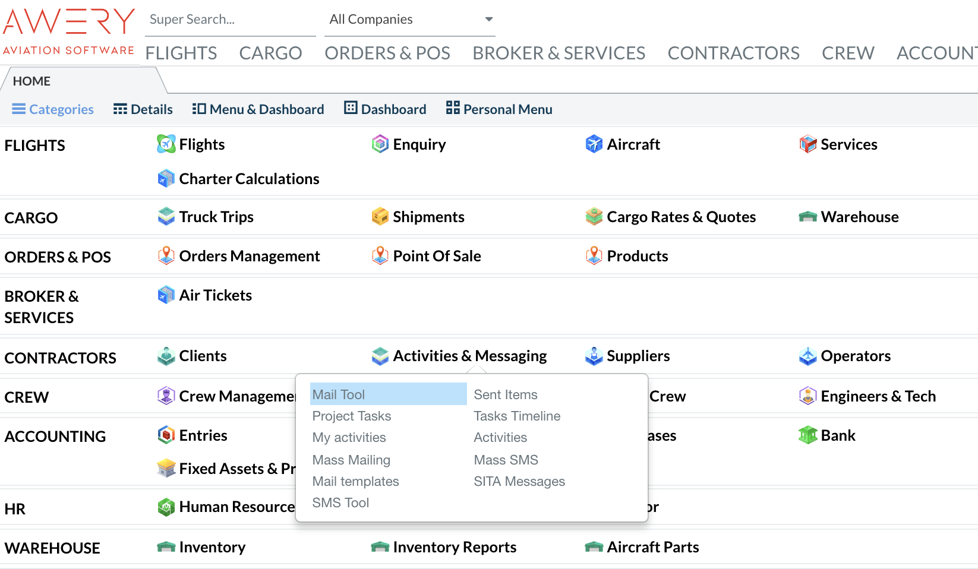Click the Flights module icon
Viewport: 978px width, 569px height.
point(166,144)
